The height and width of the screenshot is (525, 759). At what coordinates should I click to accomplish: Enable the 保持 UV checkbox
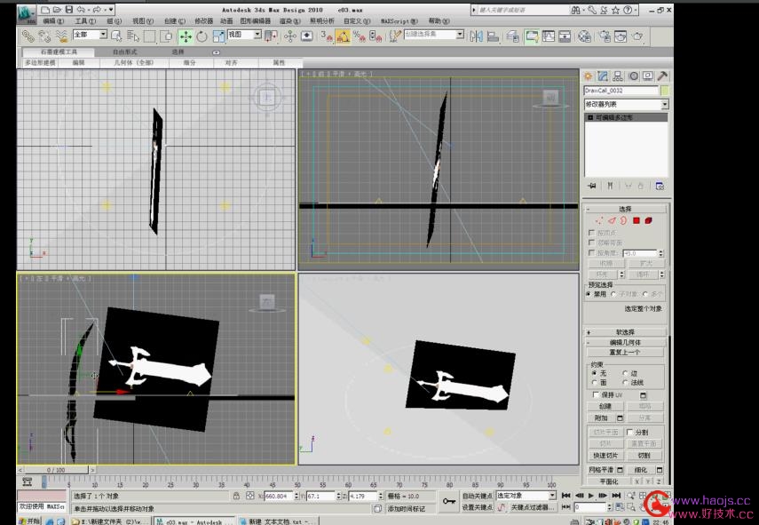(596, 395)
